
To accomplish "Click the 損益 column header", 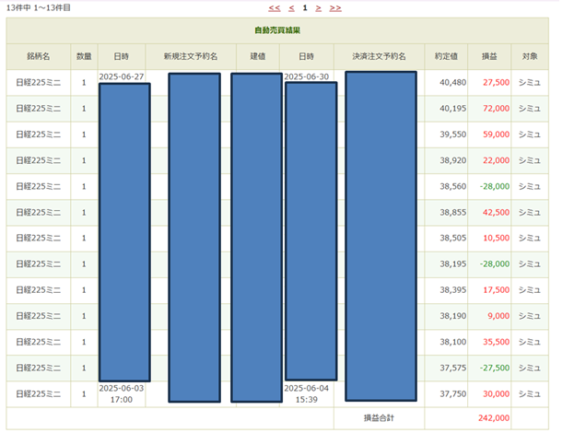I will click(x=489, y=56).
